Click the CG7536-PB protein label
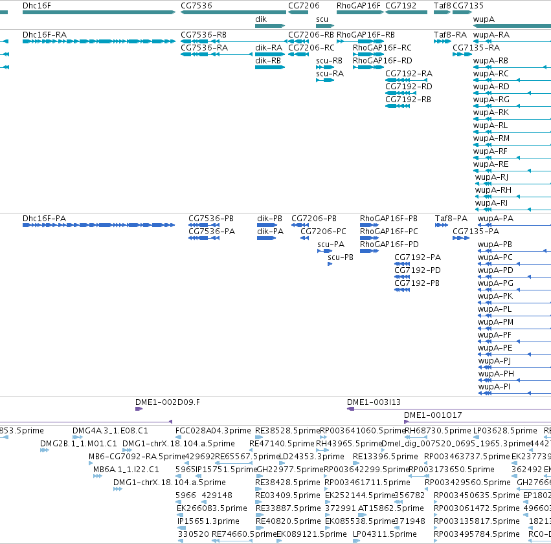This screenshot has height=544, width=551. (x=211, y=219)
